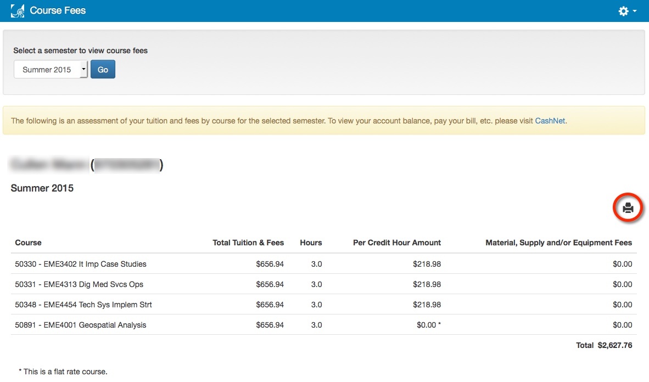The height and width of the screenshot is (382, 649).
Task: Select the Course column header
Action: point(28,243)
